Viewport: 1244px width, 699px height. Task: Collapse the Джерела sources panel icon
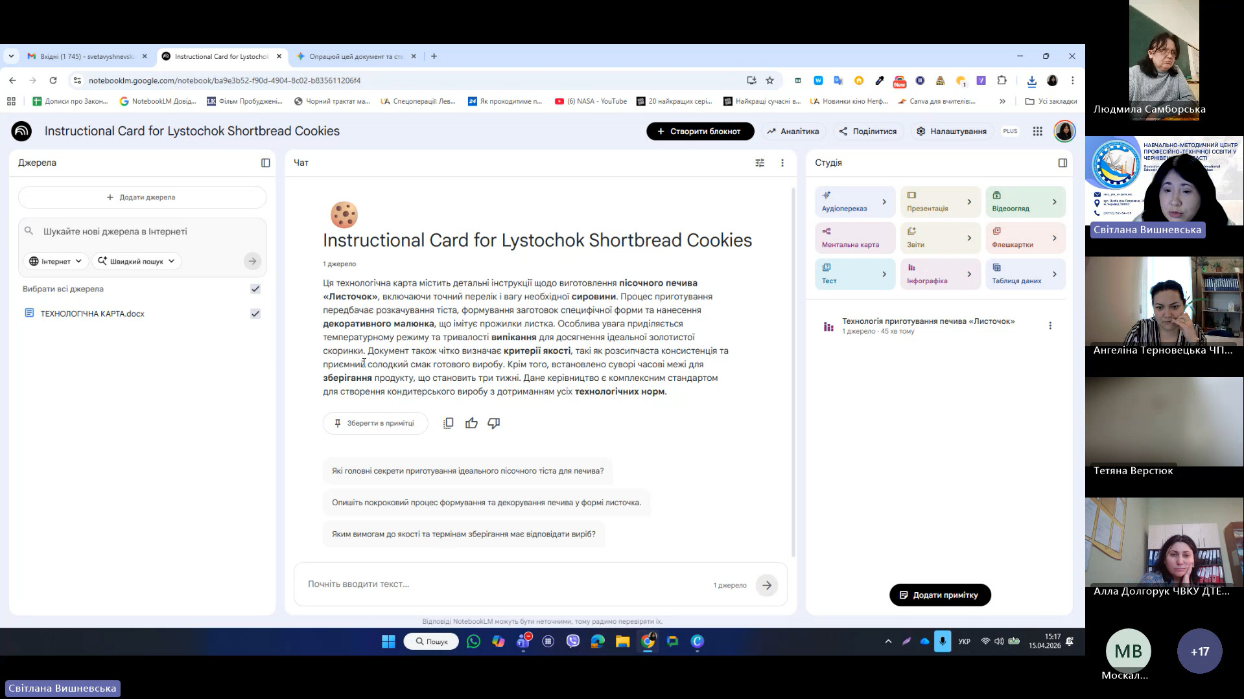coord(265,163)
